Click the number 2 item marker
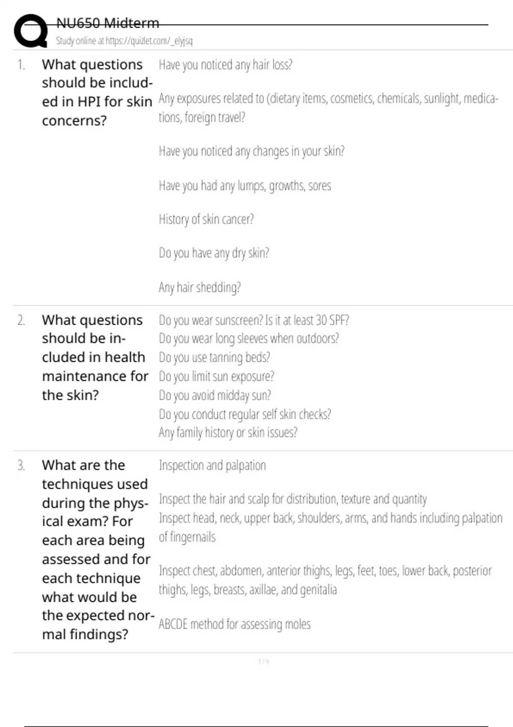Viewport: 513px width, 727px height. (21, 320)
